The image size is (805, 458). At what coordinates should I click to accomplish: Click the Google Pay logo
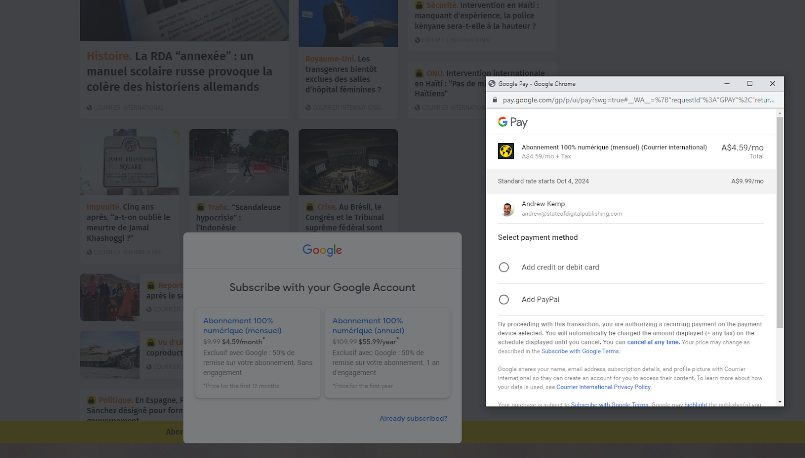click(x=513, y=122)
